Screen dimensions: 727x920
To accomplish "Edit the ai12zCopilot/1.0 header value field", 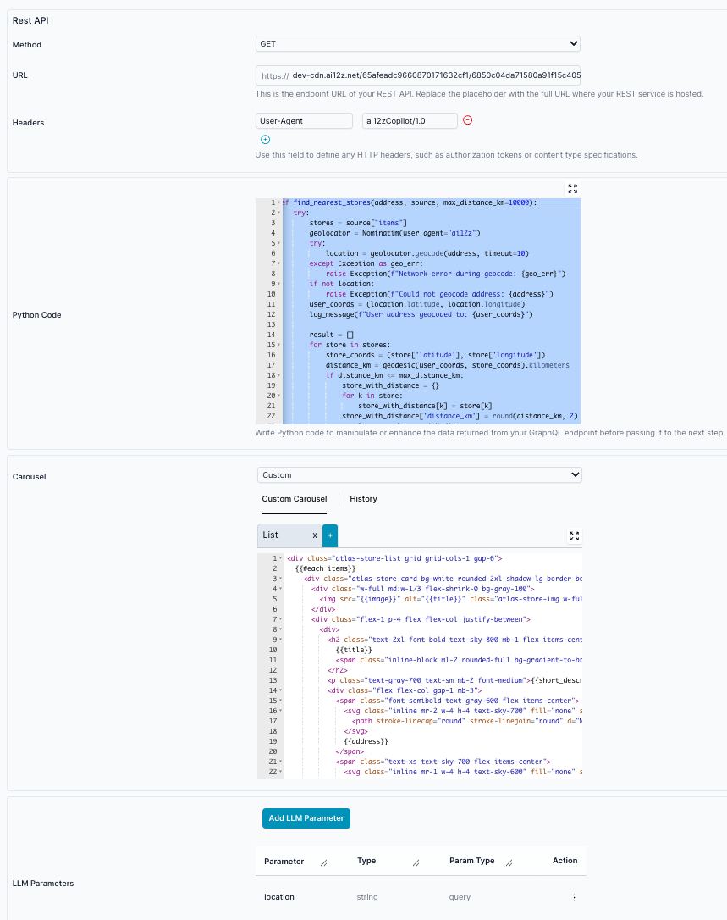I will pos(410,121).
